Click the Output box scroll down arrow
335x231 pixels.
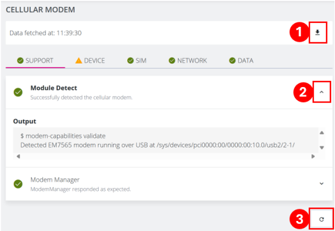[x=322, y=147]
